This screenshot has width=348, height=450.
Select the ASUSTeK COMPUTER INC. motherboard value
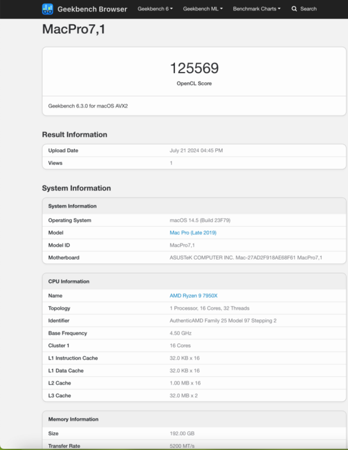tap(246, 258)
